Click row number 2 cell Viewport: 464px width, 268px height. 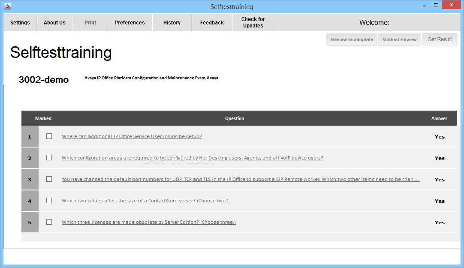pyautogui.click(x=30, y=158)
